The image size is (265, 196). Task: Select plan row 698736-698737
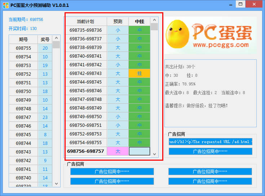coord(108,39)
